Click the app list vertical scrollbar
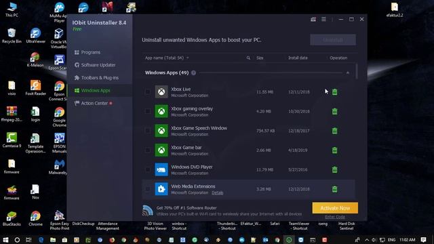The height and width of the screenshot is (244, 434). pos(357,71)
